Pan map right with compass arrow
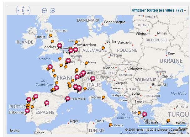 [28, 11]
